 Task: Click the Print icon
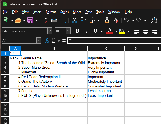(x=54, y=20)
